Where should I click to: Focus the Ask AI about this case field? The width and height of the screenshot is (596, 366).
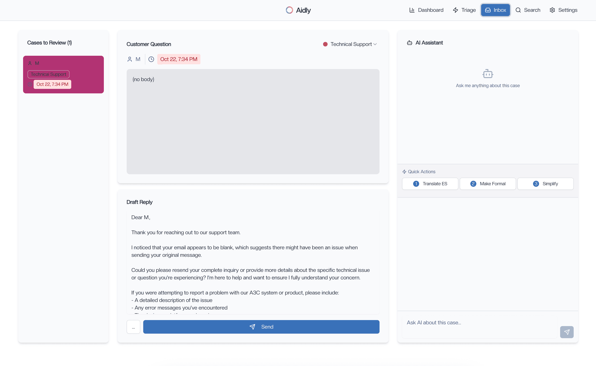point(479,327)
